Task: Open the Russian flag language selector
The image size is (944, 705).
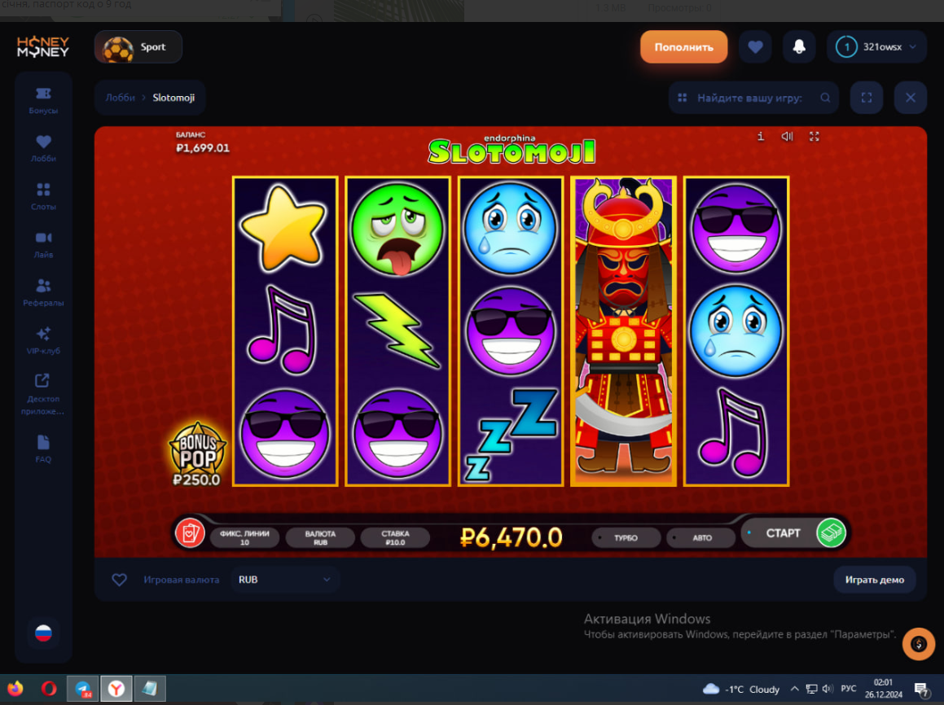Action: (x=43, y=633)
